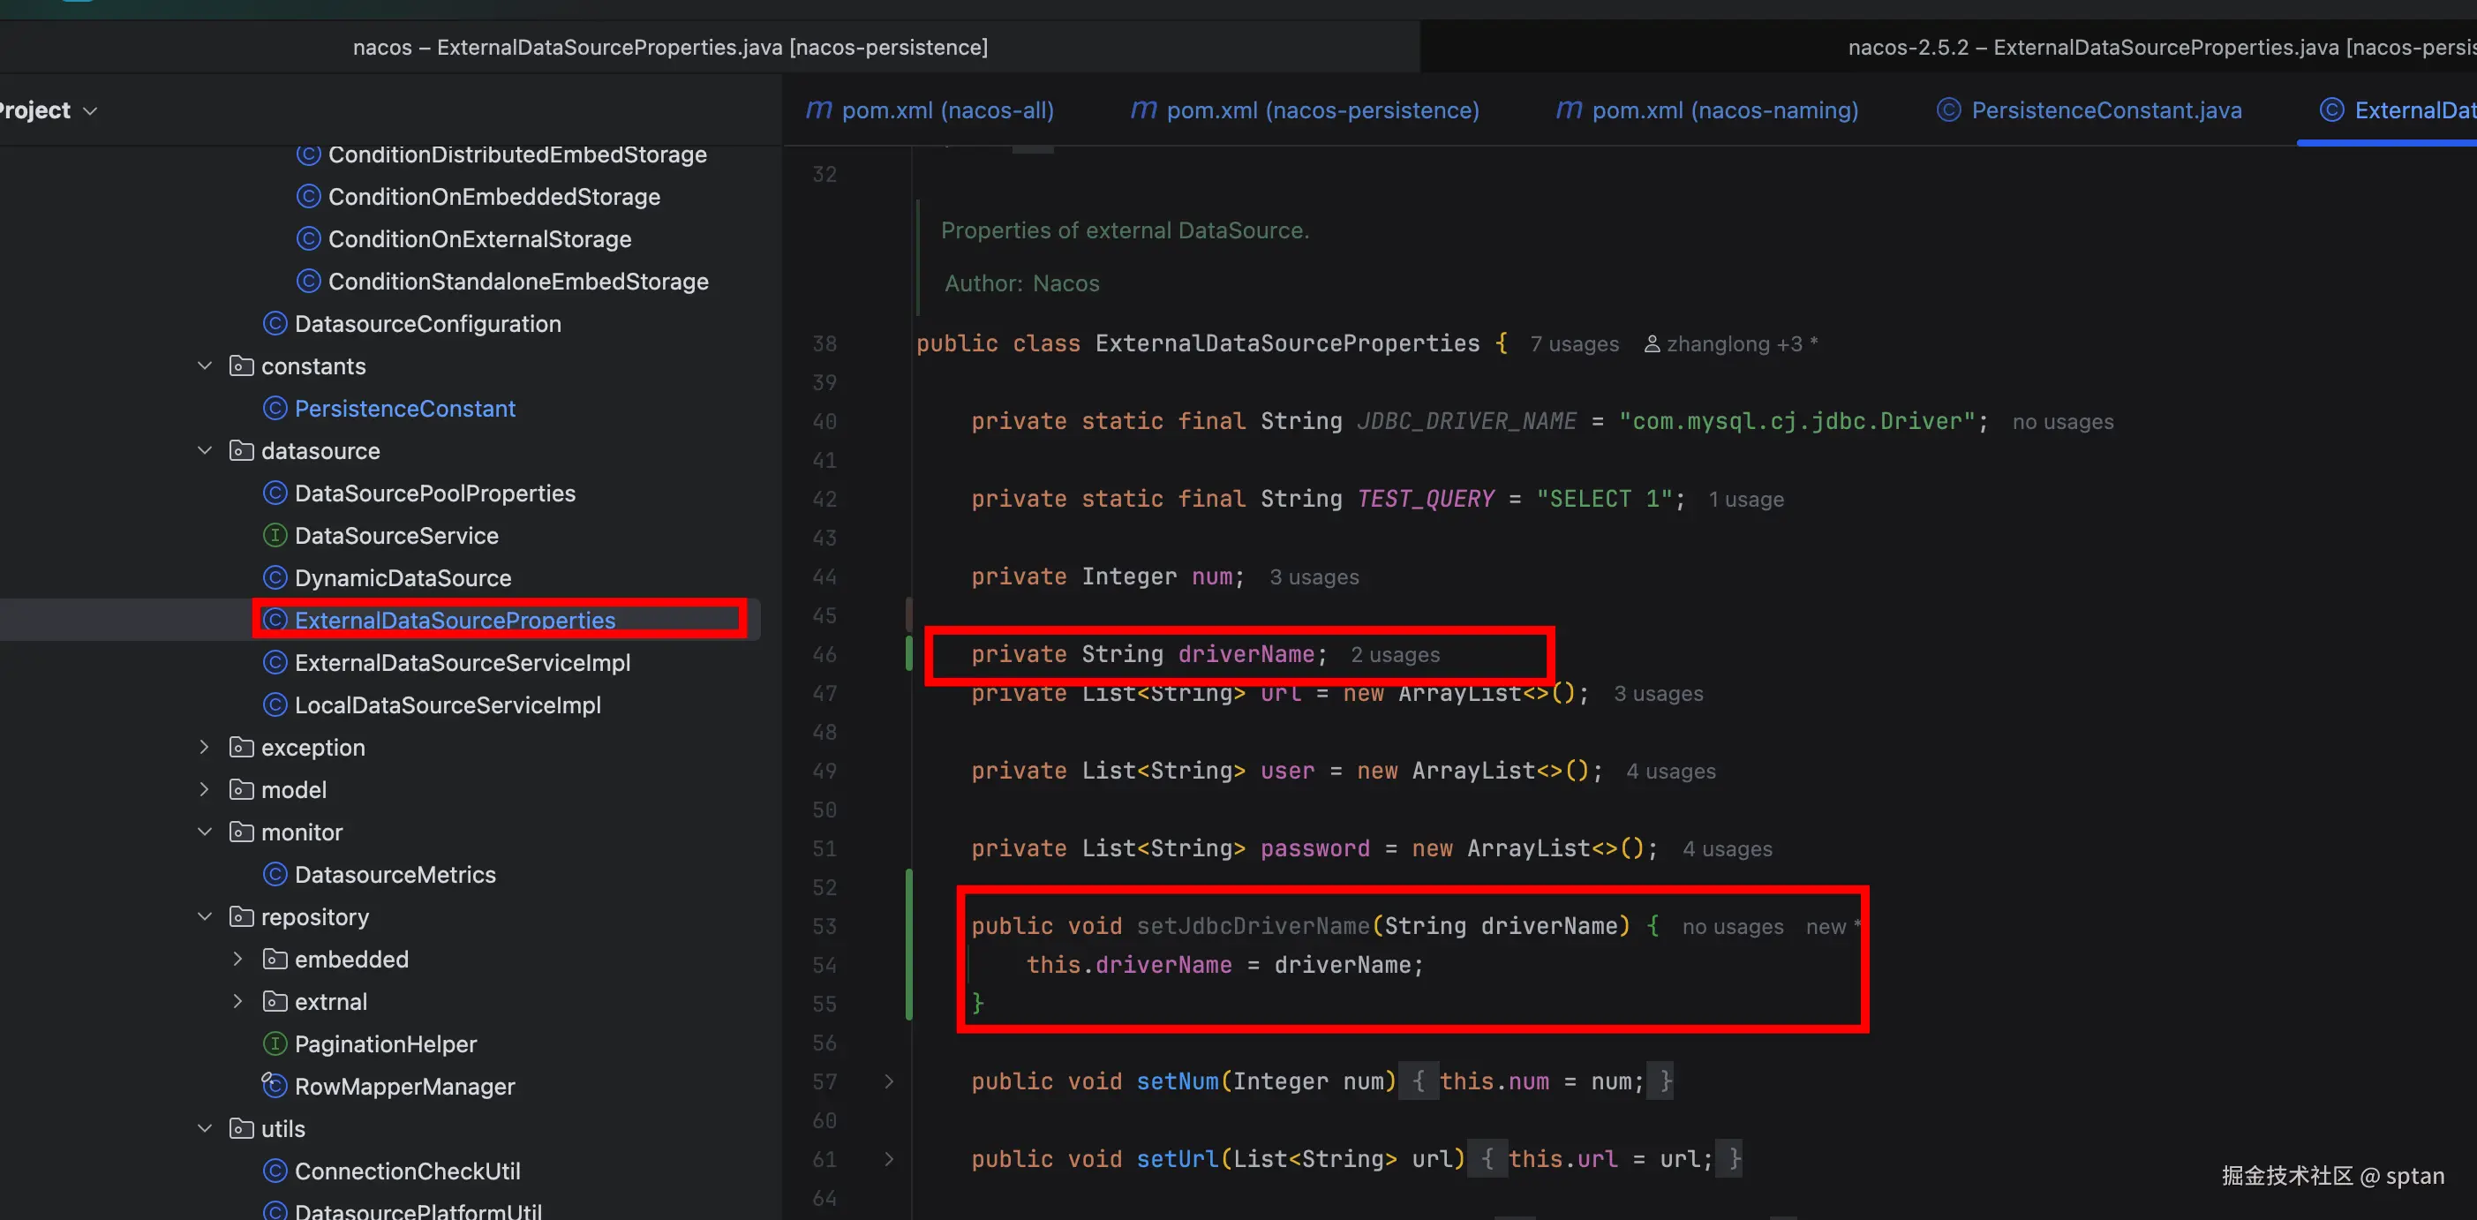
Task: Switch to pom.xml (nacos-persistence) tab
Action: click(1321, 110)
